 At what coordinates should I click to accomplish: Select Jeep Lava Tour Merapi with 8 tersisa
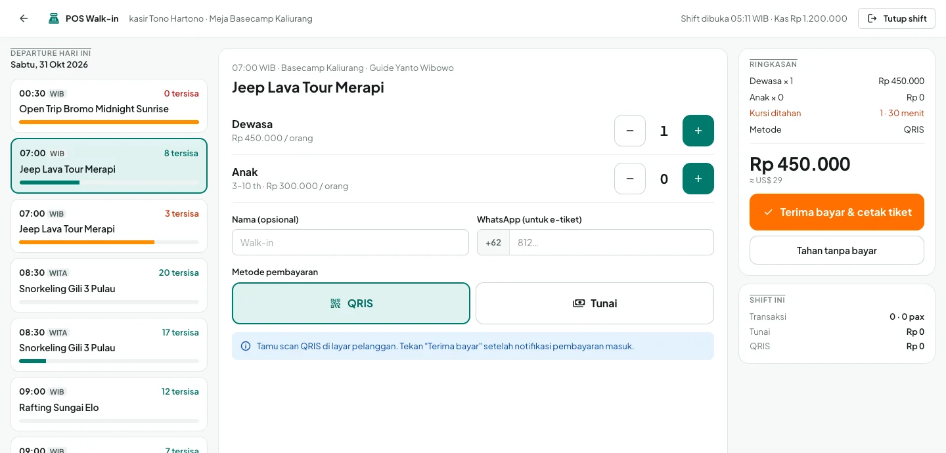click(x=109, y=165)
